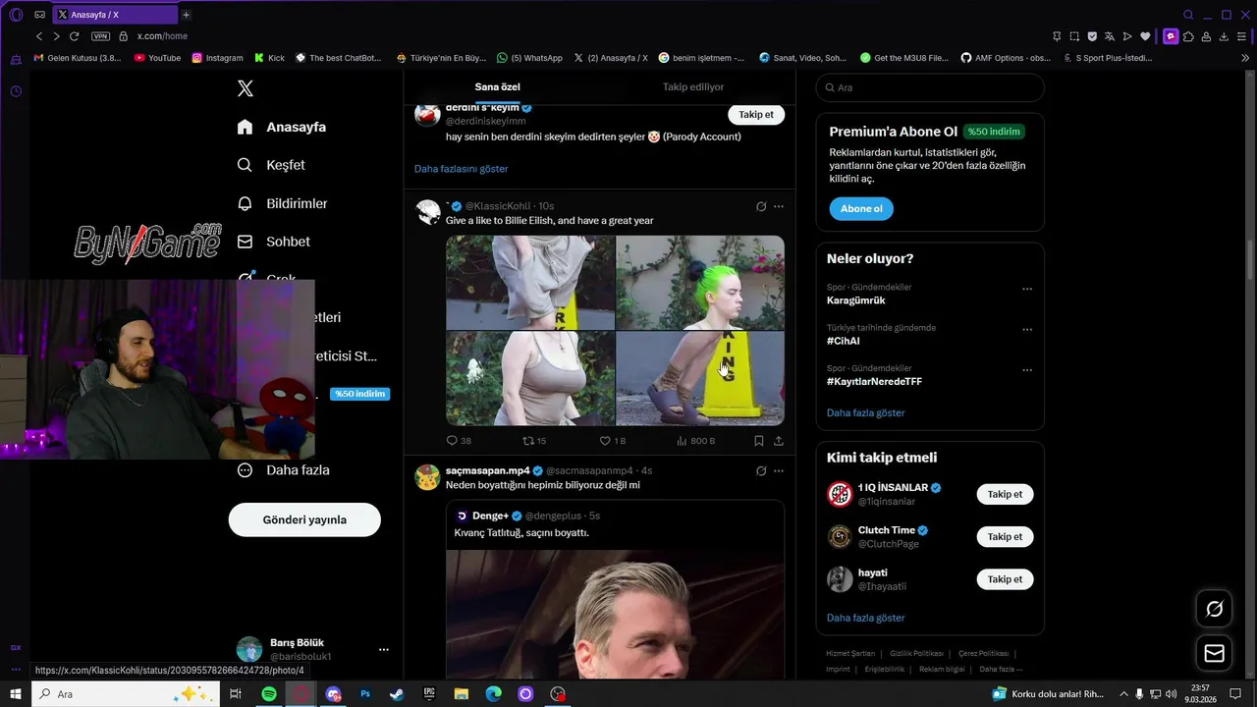Image resolution: width=1257 pixels, height=707 pixels.
Task: Open the Karagümrük trending topic
Action: point(856,300)
